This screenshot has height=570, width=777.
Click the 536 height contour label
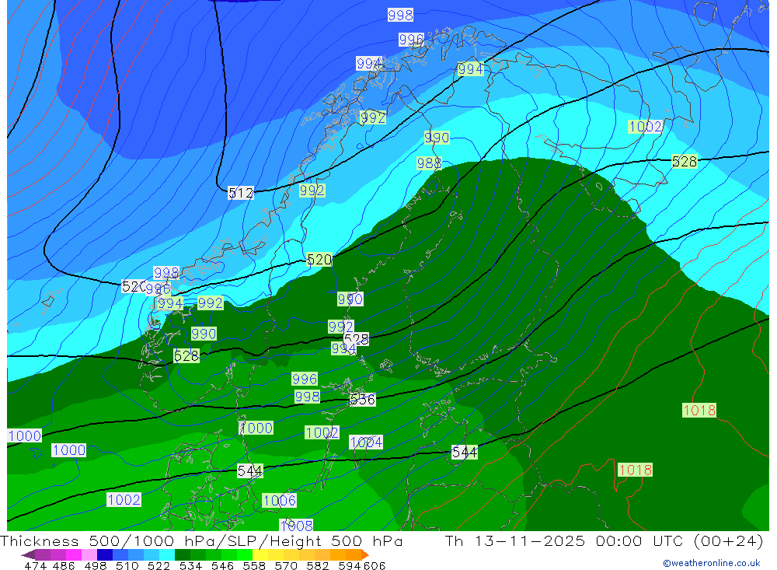363,400
